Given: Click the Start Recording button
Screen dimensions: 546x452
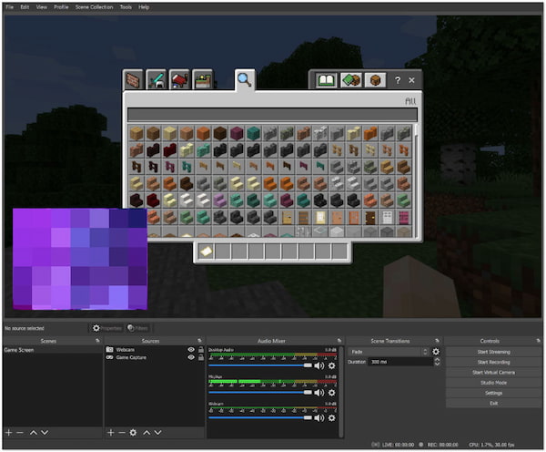Looking at the screenshot, I should click(494, 362).
